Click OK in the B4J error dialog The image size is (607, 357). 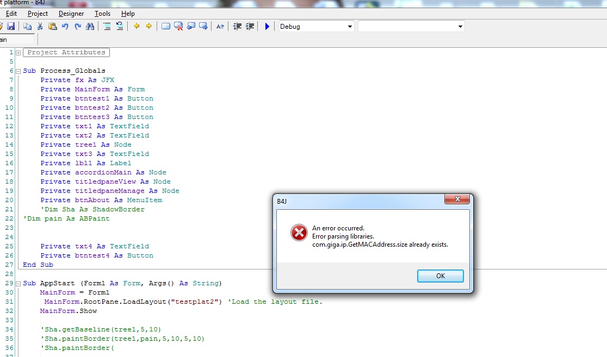click(440, 276)
